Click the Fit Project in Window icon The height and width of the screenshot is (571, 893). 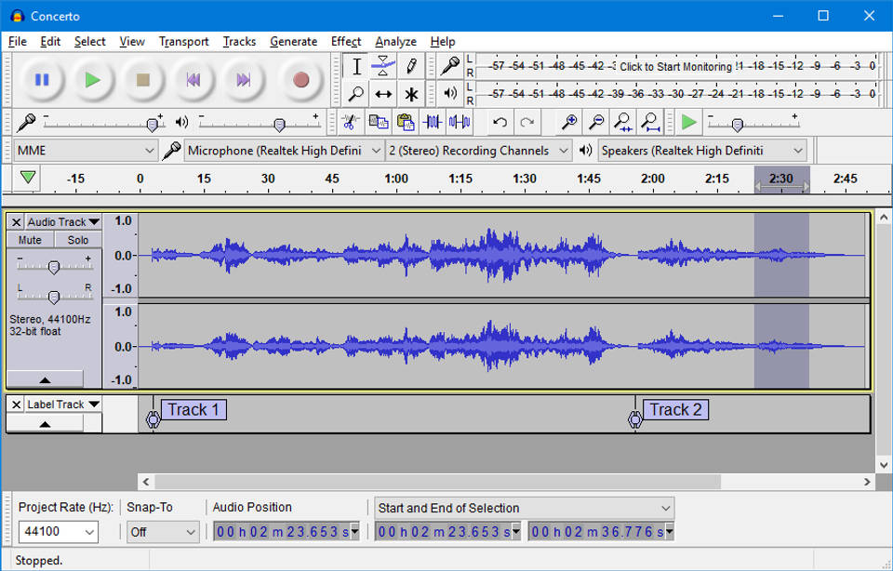(649, 122)
